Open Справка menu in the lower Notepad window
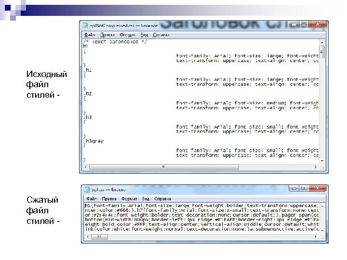 pos(163,198)
